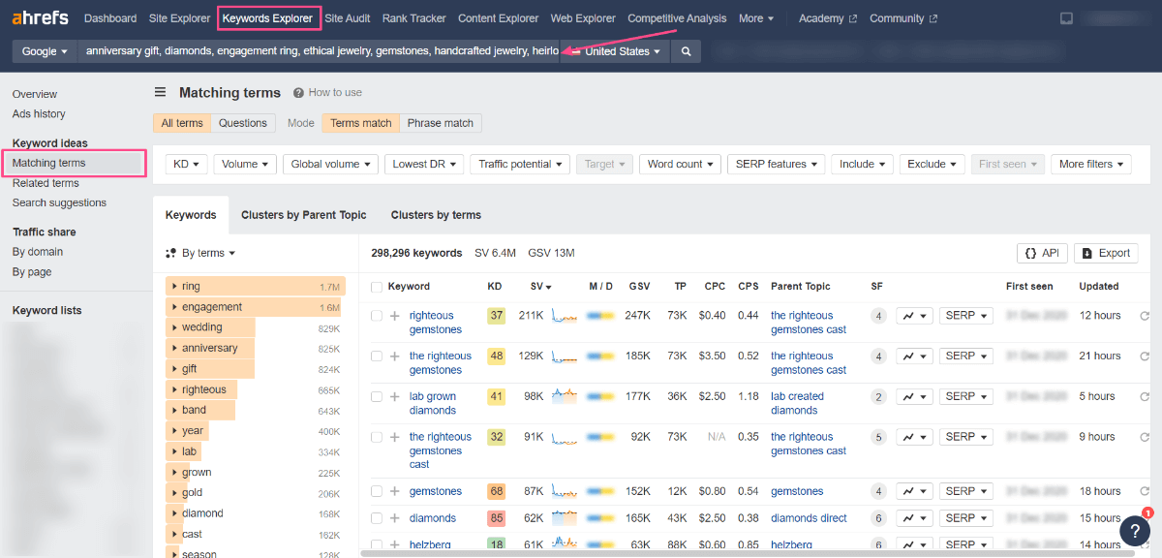Add diamonds keyword with plus icon
1162x558 pixels.
tap(394, 518)
